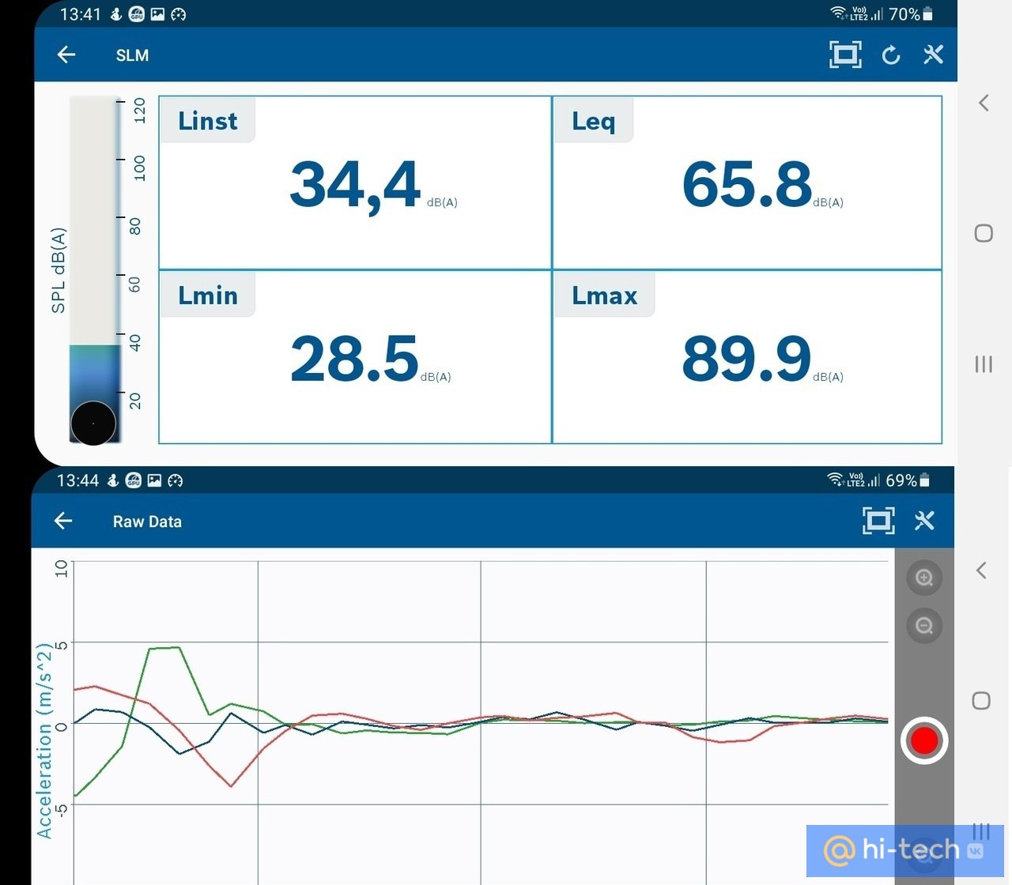Screen dimensions: 1012x885
Task: Start recording with the red record button
Action: (x=924, y=740)
